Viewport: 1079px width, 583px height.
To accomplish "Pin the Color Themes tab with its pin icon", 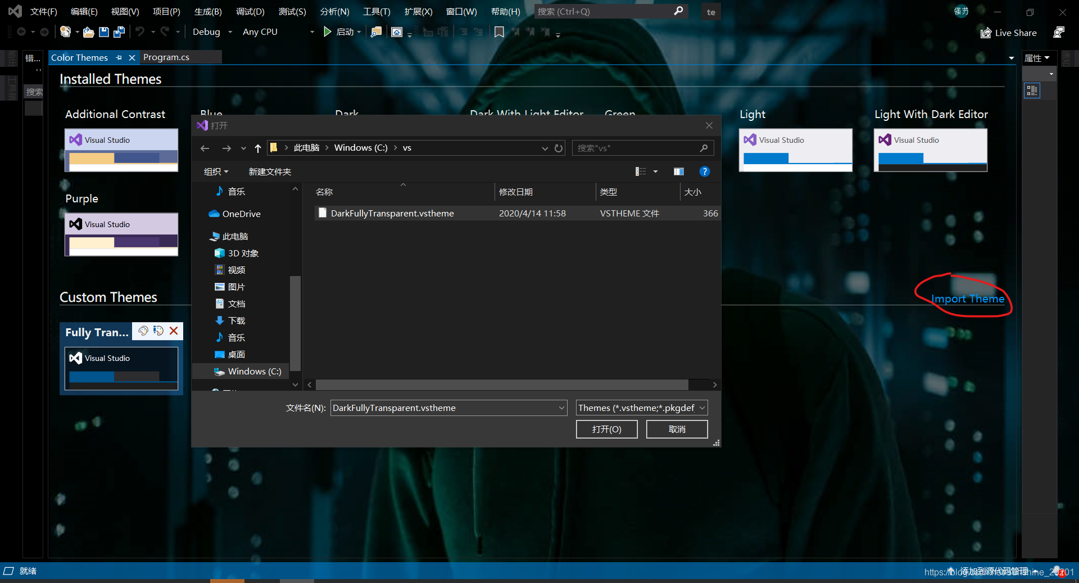I will pyautogui.click(x=119, y=57).
